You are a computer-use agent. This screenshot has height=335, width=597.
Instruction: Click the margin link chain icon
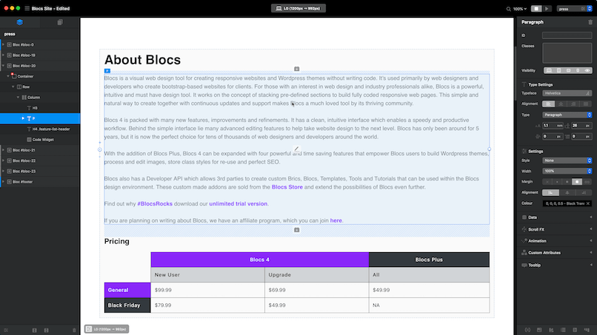pyautogui.click(x=587, y=182)
